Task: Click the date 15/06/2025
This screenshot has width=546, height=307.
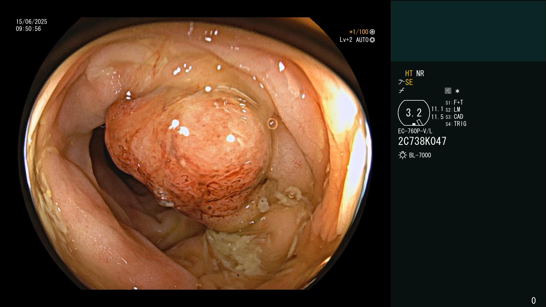Action: coord(32,22)
